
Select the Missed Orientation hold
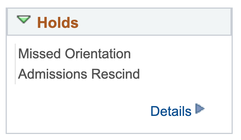click(75, 54)
